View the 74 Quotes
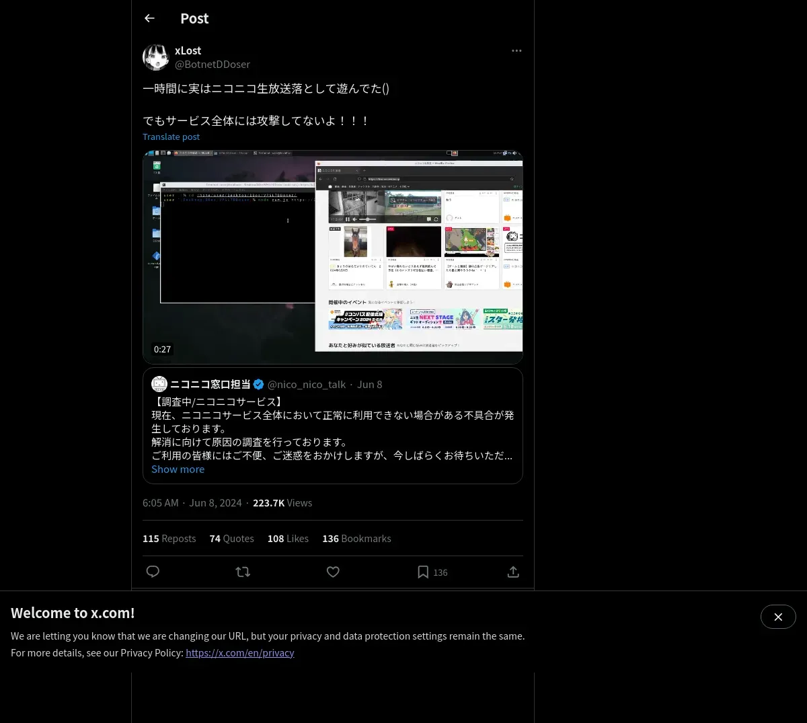The image size is (807, 723). [x=231, y=539]
